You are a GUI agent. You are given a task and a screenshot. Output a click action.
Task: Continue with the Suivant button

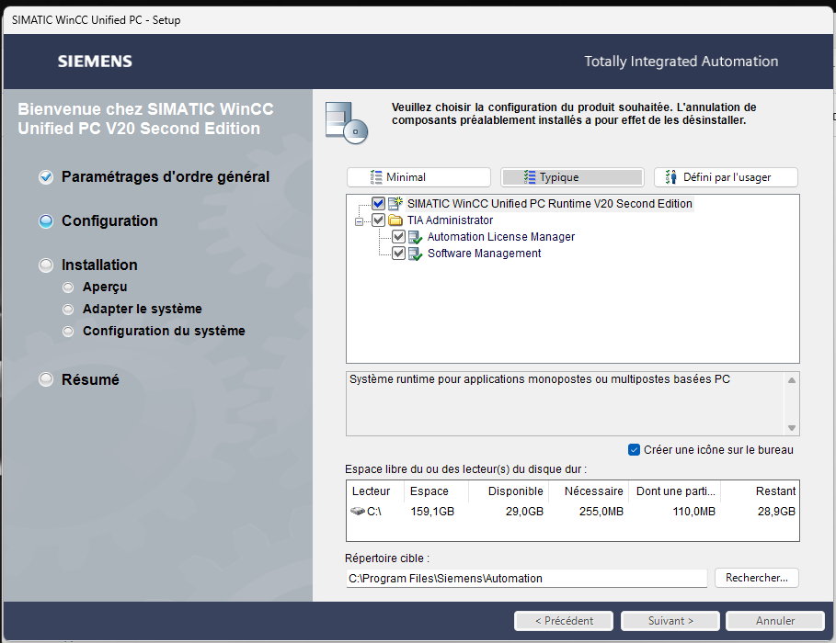(x=670, y=621)
